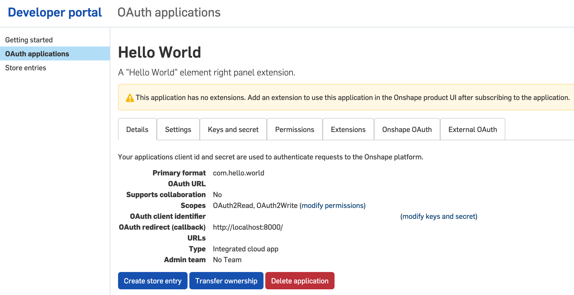Click the warning triangle icon in the banner
The width and height of the screenshot is (574, 295).
(130, 98)
